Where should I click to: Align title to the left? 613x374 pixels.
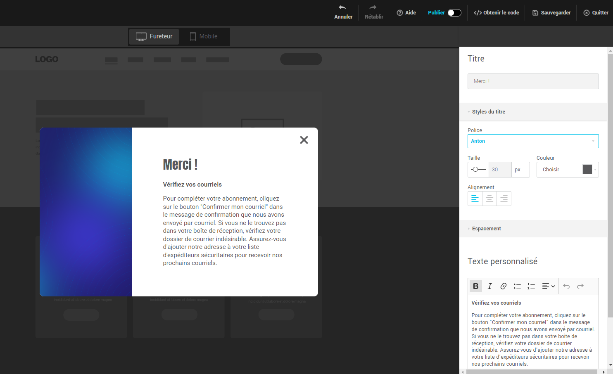tap(475, 199)
